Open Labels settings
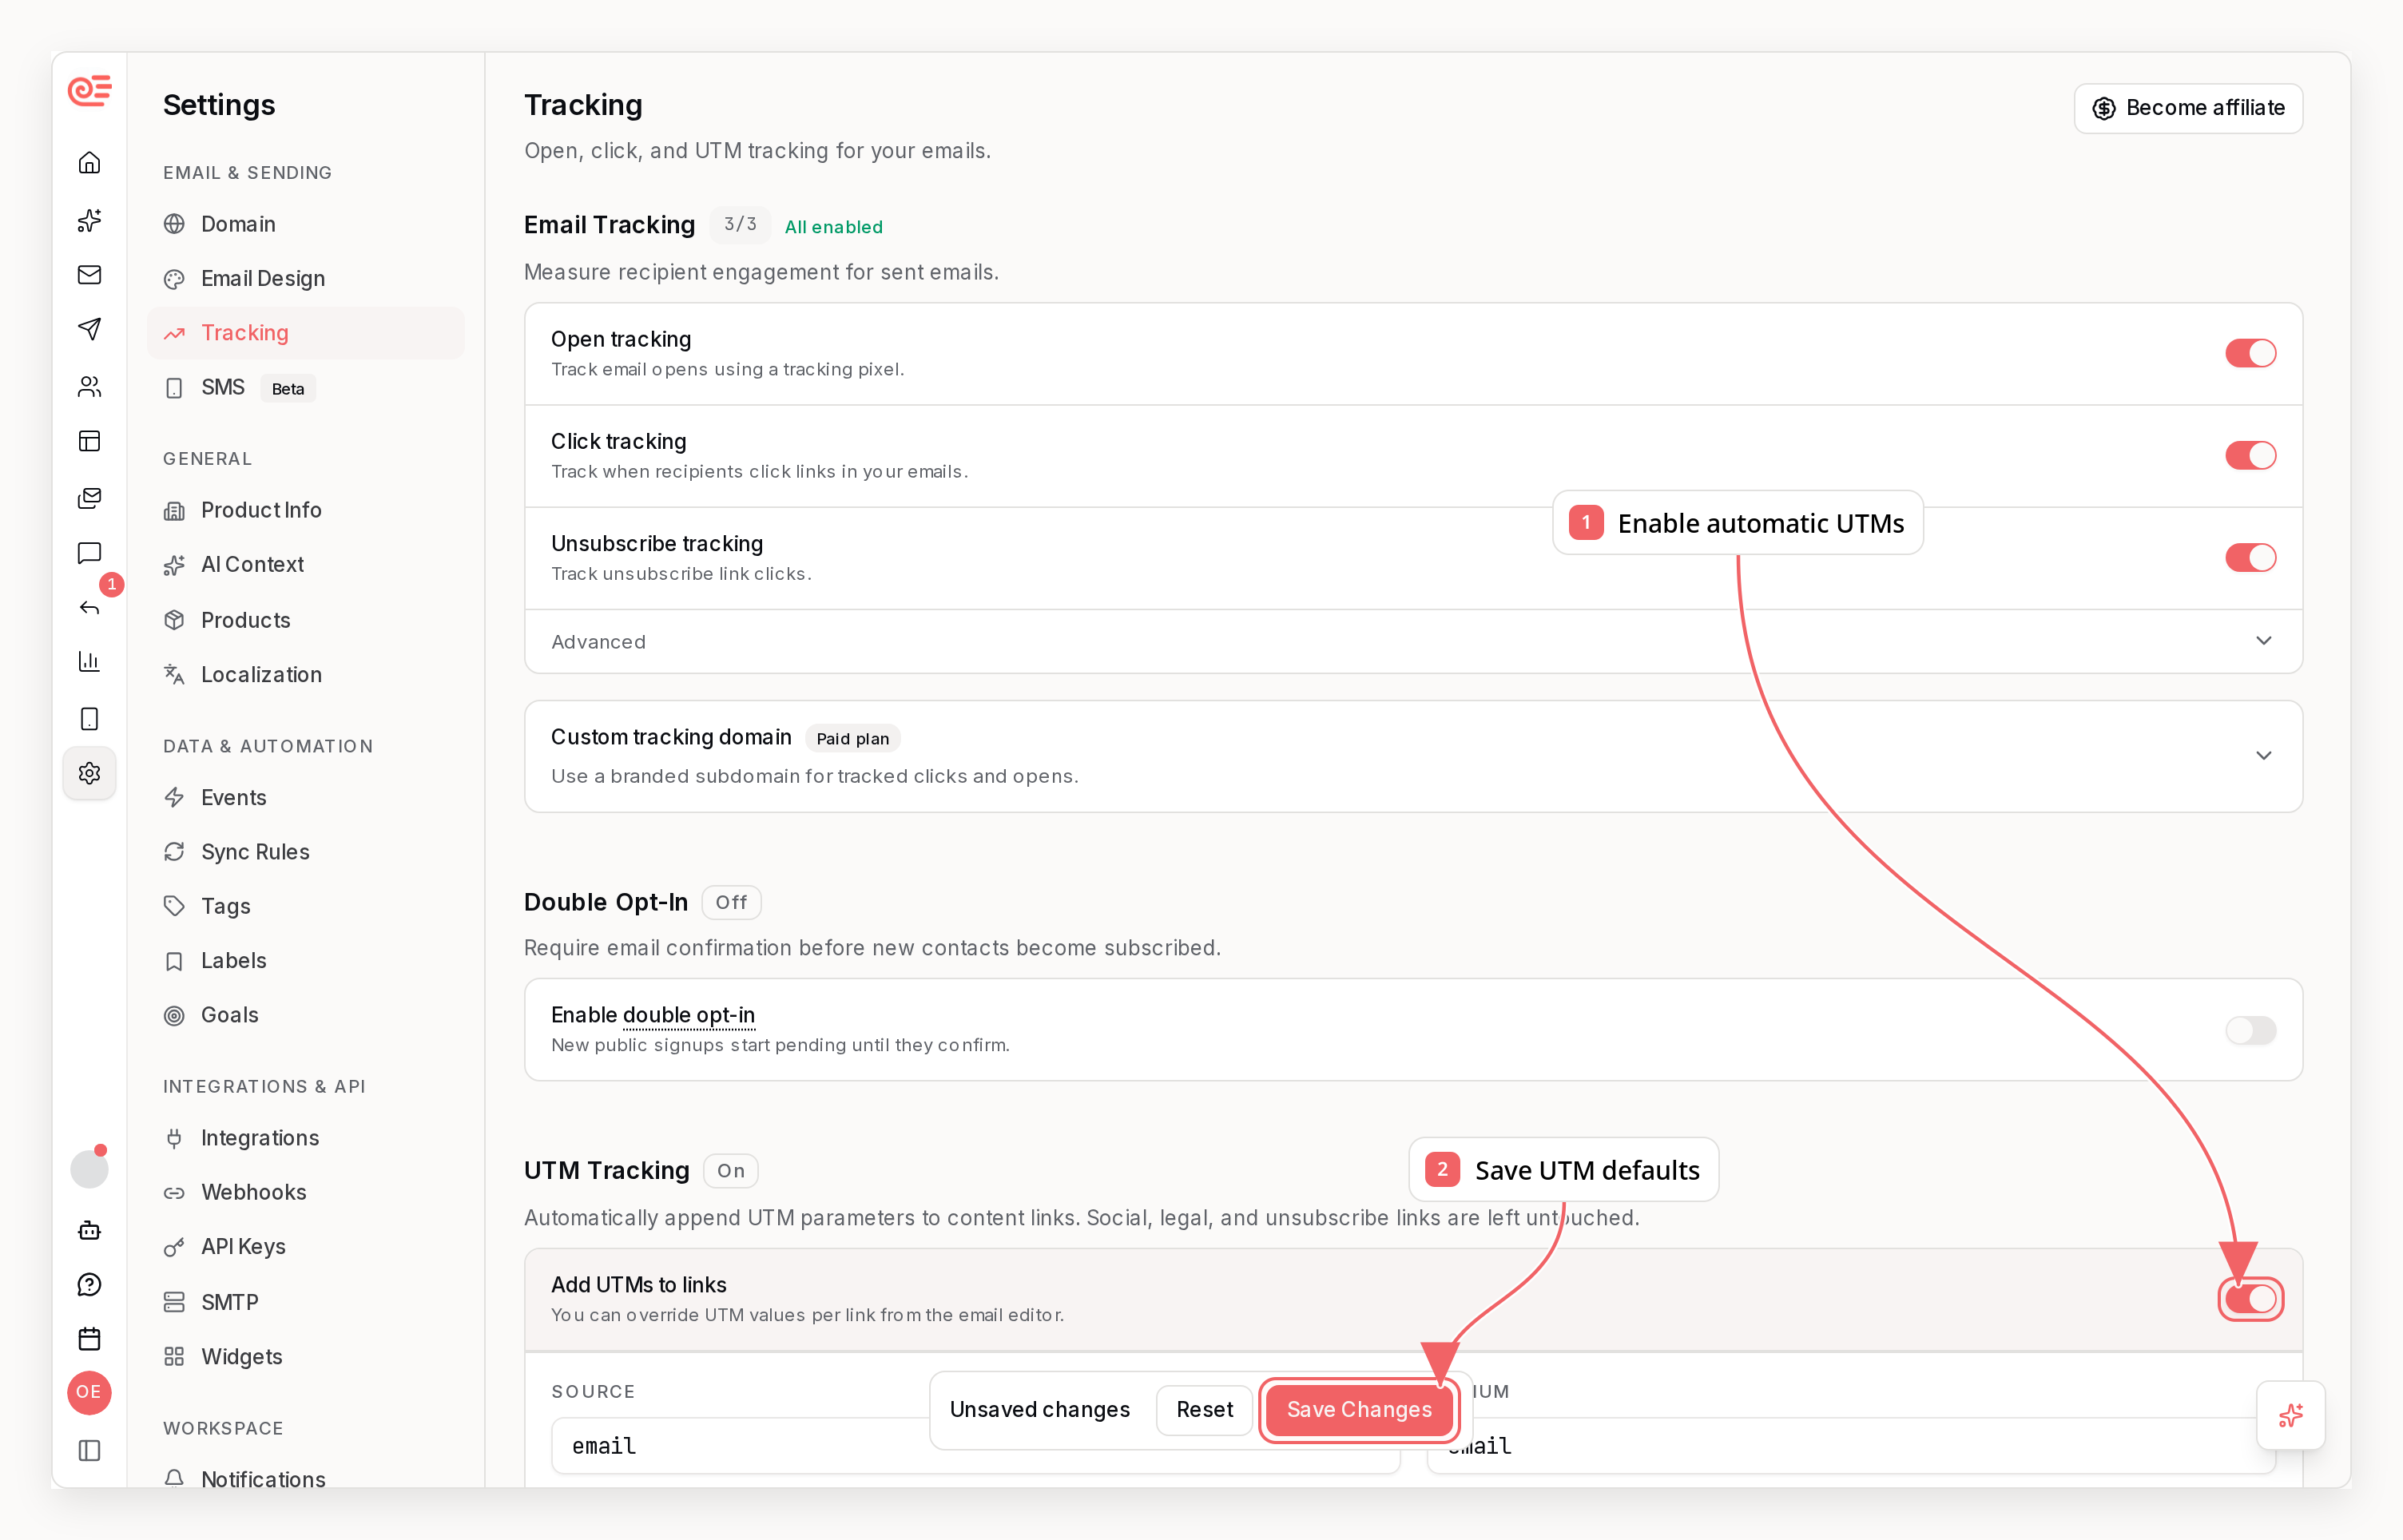This screenshot has width=2403, height=1540. 306,961
